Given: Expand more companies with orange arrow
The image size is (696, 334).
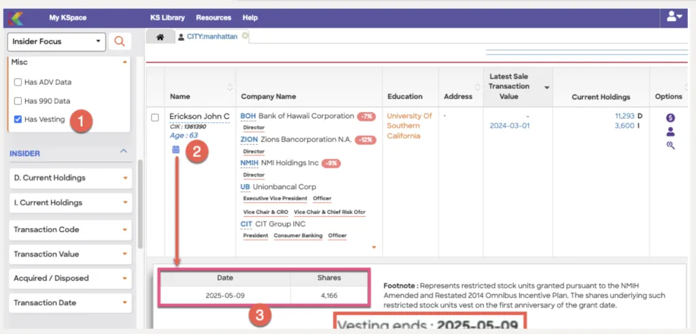Looking at the screenshot, I should tap(374, 248).
